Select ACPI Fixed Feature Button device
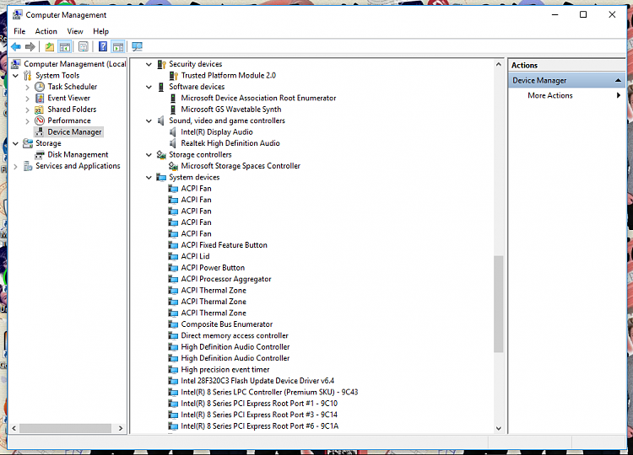The width and height of the screenshot is (633, 455). point(224,245)
